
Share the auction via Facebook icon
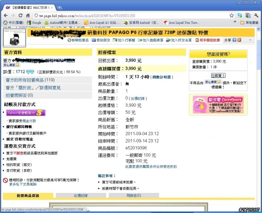[x=235, y=40]
